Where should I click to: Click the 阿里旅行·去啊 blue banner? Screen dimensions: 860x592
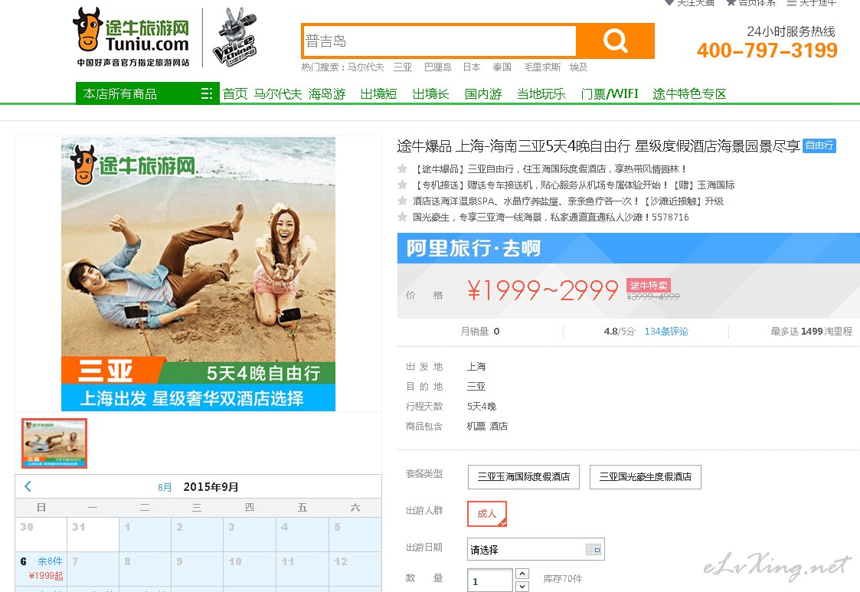click(629, 248)
